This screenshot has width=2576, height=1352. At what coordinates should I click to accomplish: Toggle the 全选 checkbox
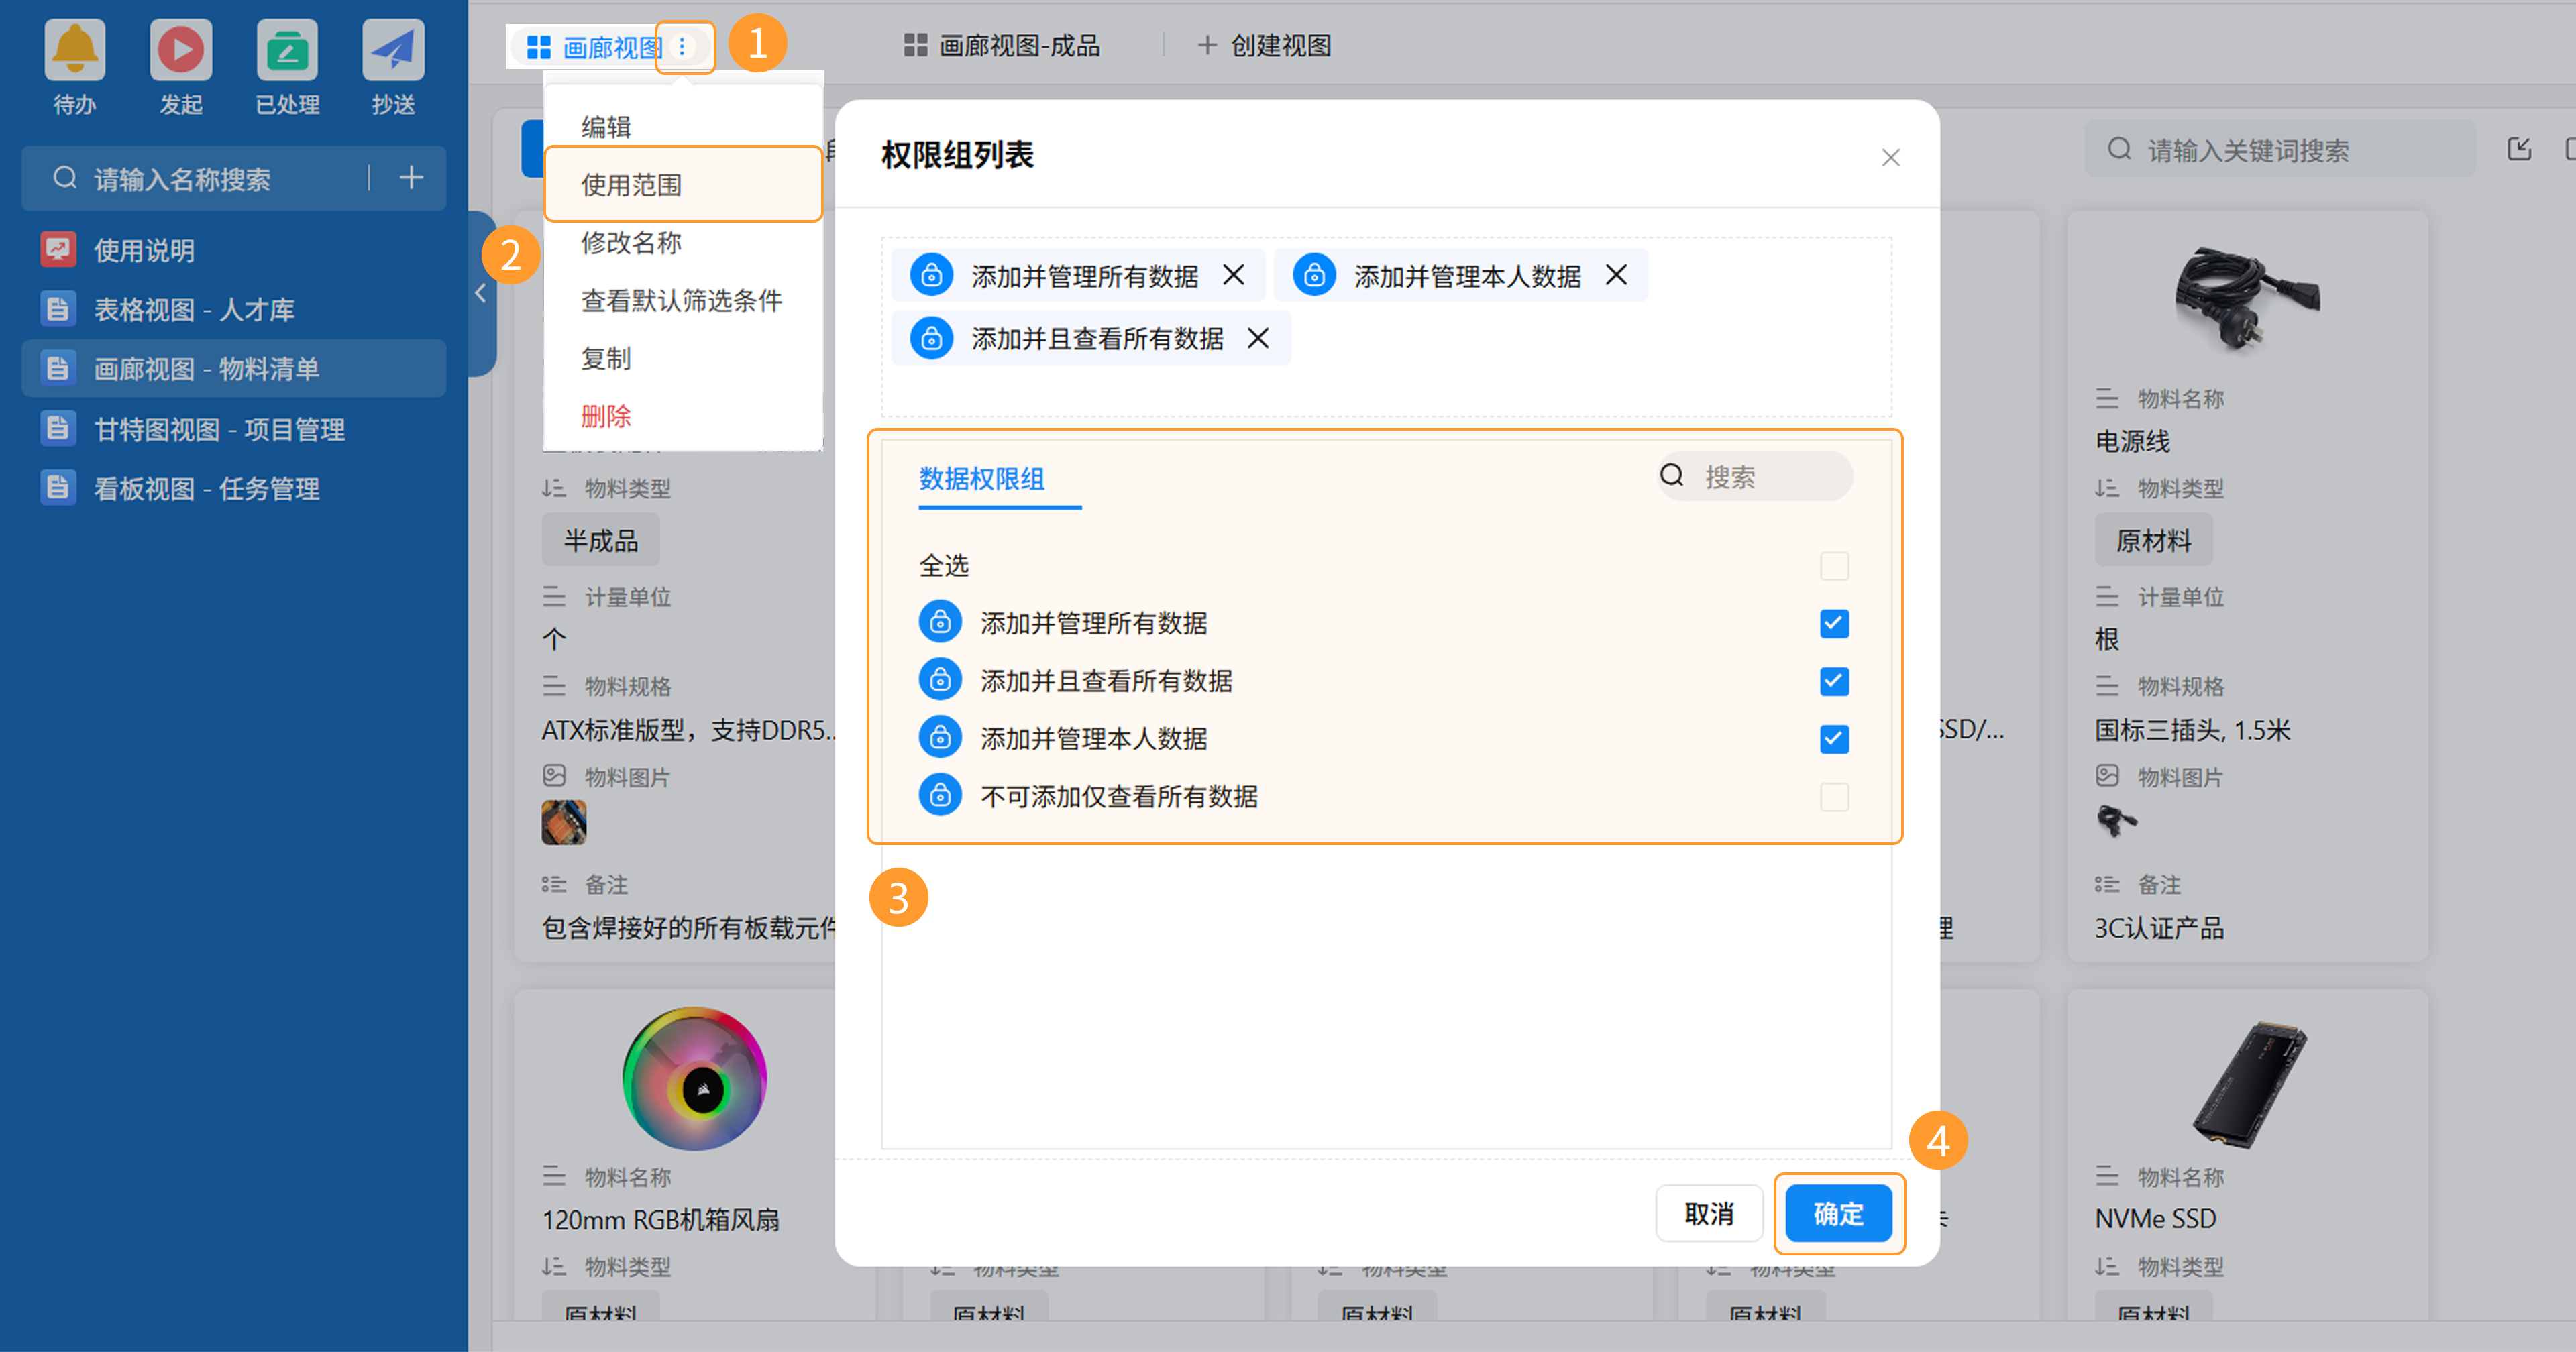tap(1834, 566)
